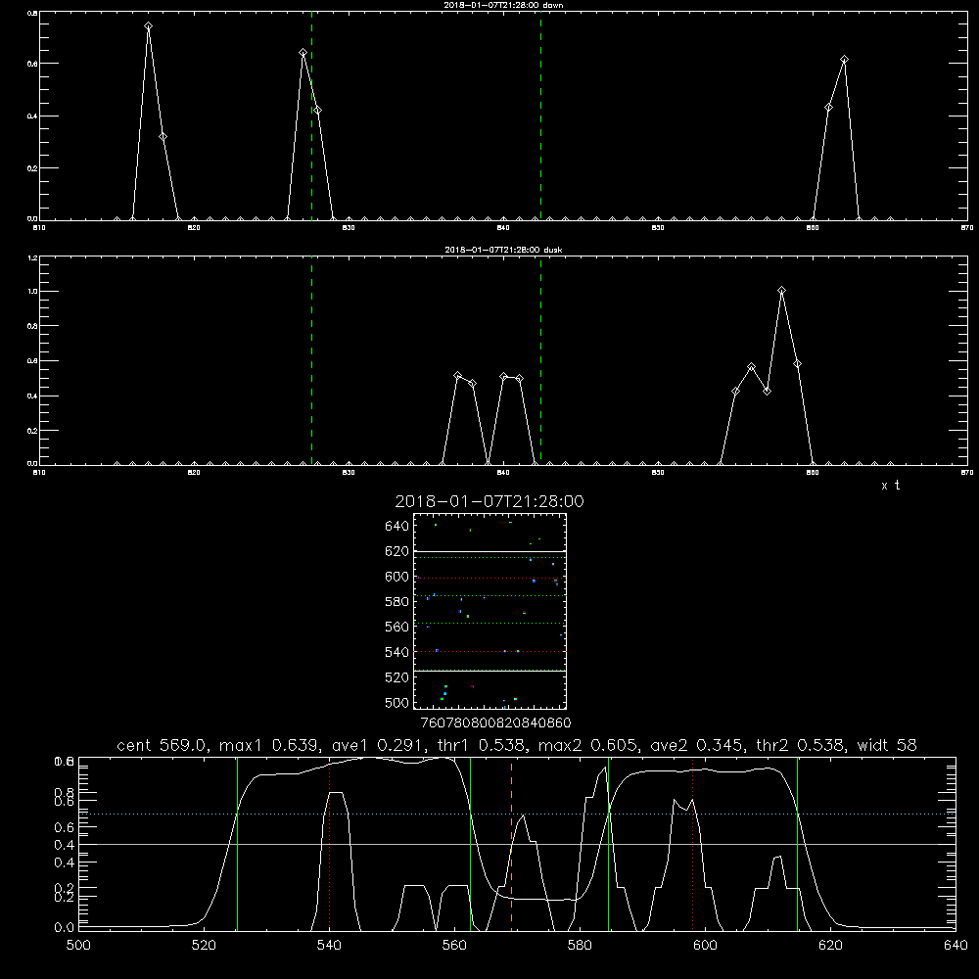Click the large timestamp title above scatter plot
The height and width of the screenshot is (979, 979).
click(489, 501)
